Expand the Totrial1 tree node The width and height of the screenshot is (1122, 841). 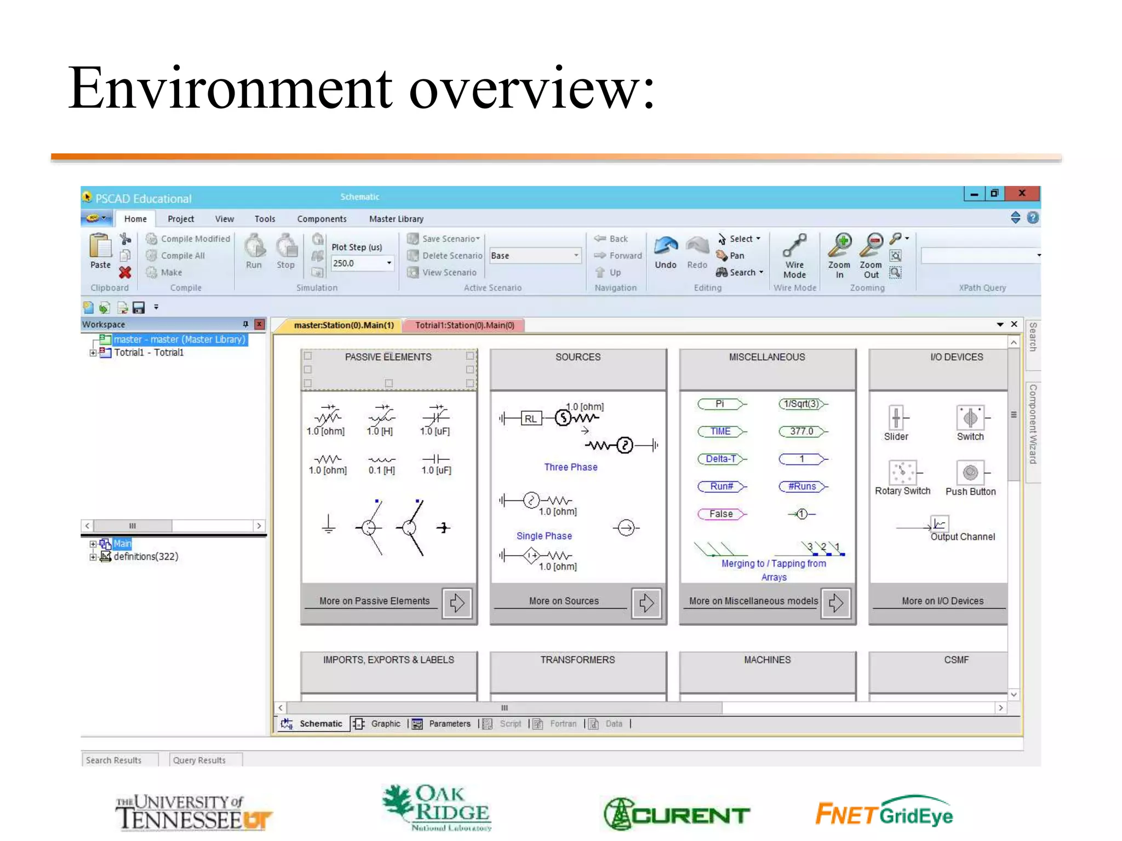[93, 353]
